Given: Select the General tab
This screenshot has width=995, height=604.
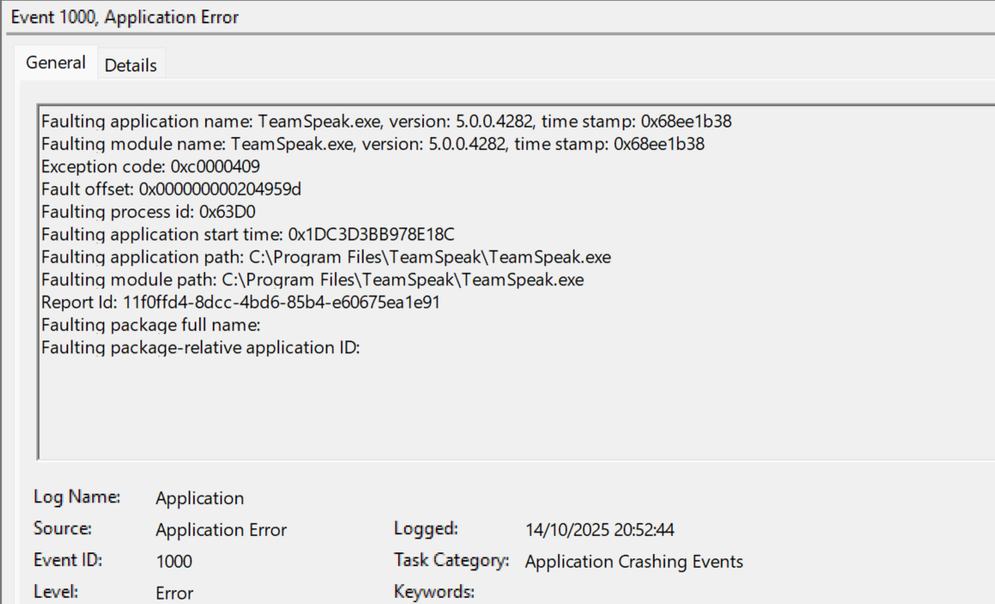Looking at the screenshot, I should point(56,63).
